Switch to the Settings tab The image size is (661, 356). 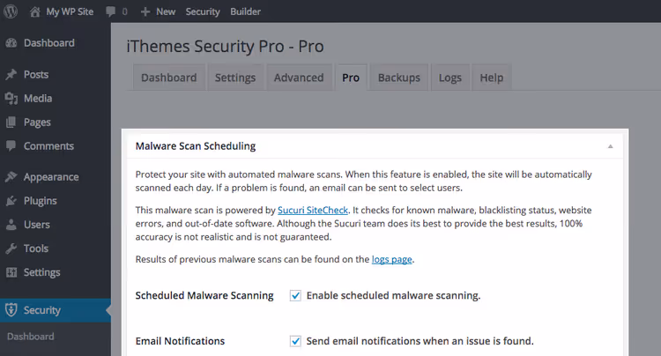[235, 78]
